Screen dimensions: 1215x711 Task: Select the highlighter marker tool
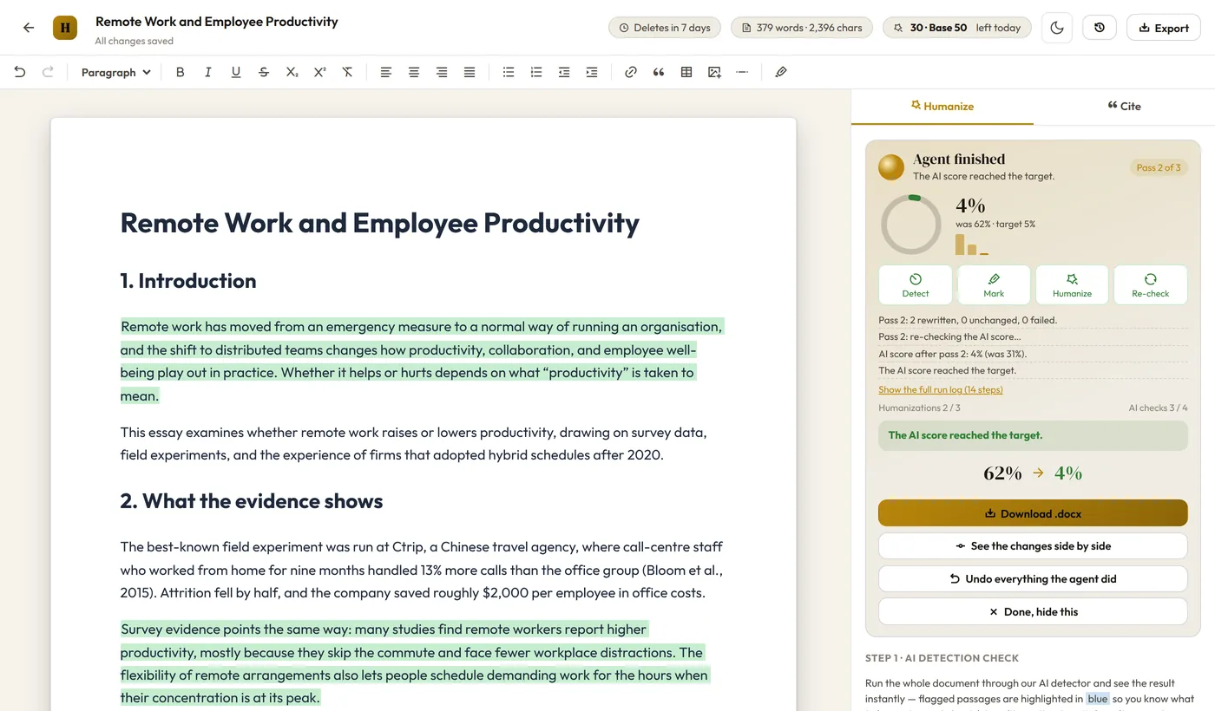tap(781, 73)
